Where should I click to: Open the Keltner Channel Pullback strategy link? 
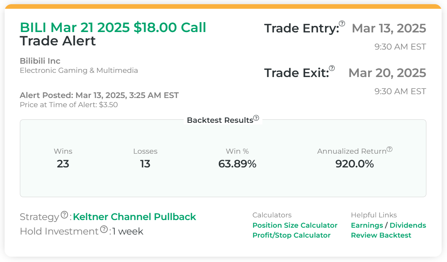click(134, 217)
